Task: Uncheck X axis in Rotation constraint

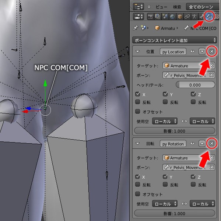Action: coord(137,176)
